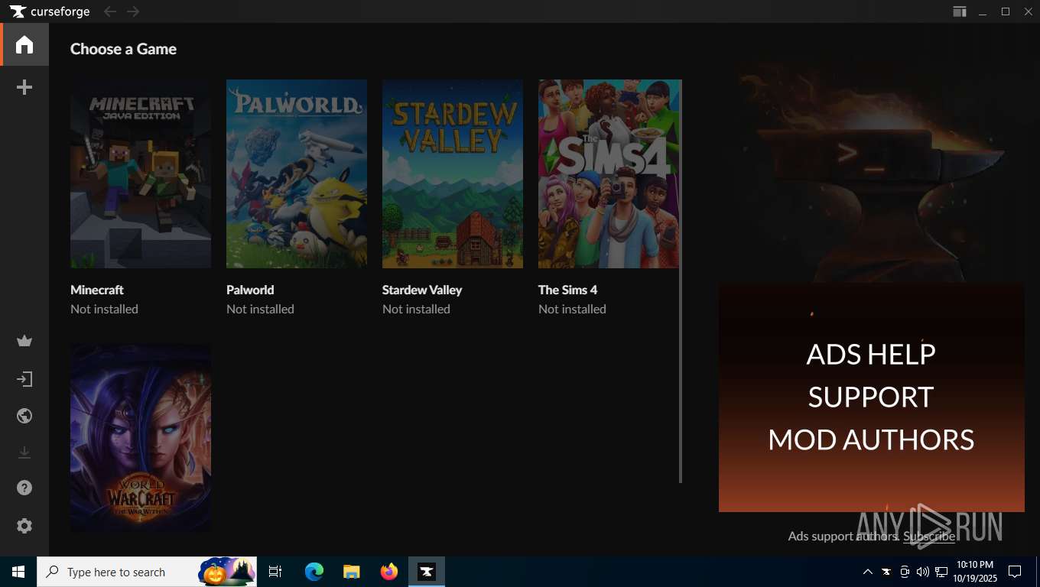Image resolution: width=1040 pixels, height=587 pixels.
Task: Open the help question mark icon
Action: pos(24,488)
